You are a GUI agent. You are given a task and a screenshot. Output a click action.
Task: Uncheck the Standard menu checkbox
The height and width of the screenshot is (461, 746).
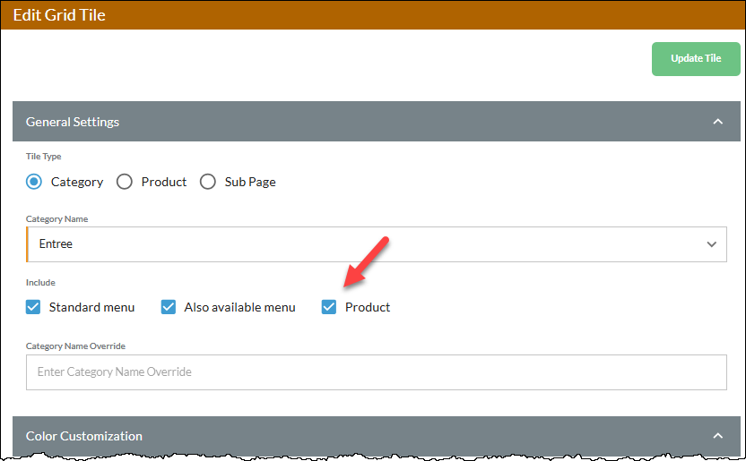tap(33, 307)
